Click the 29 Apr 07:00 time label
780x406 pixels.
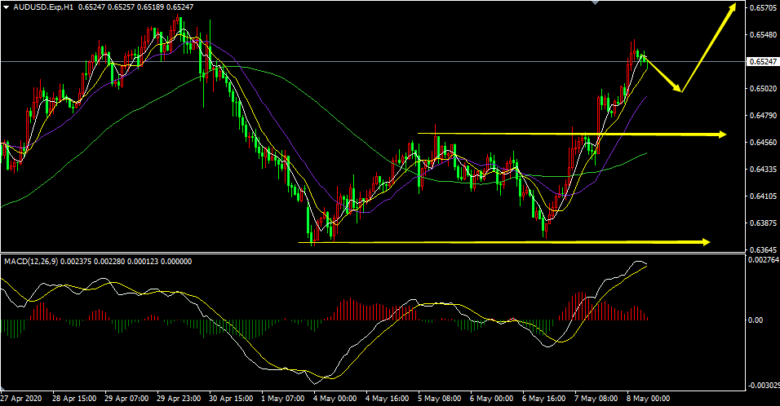click(126, 399)
